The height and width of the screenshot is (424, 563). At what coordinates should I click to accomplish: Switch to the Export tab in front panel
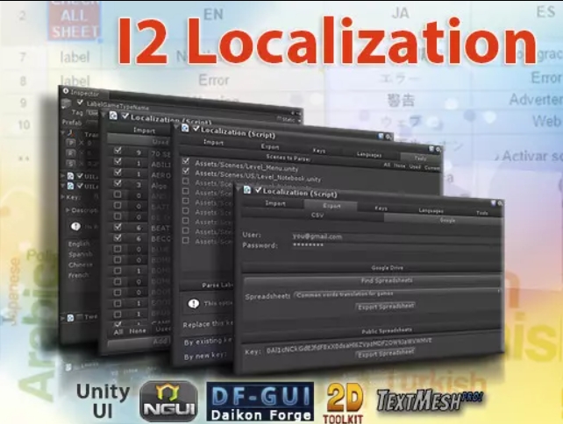(331, 206)
